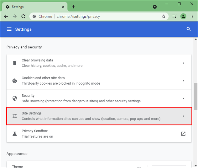Click the Appearance section heading

coord(17,154)
